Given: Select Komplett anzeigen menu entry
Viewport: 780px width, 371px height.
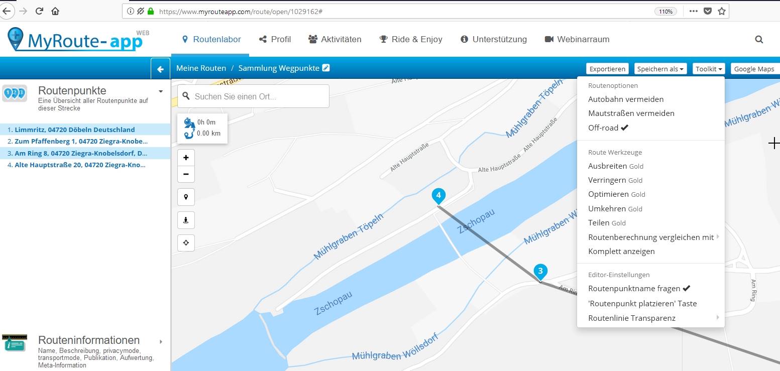Looking at the screenshot, I should click(x=621, y=252).
